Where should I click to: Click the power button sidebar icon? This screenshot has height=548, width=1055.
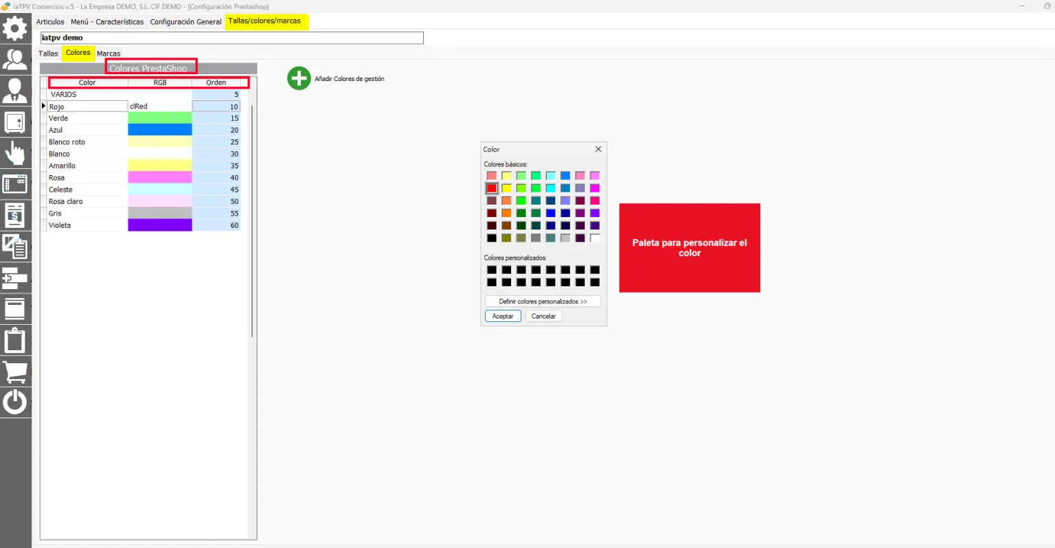[x=15, y=402]
